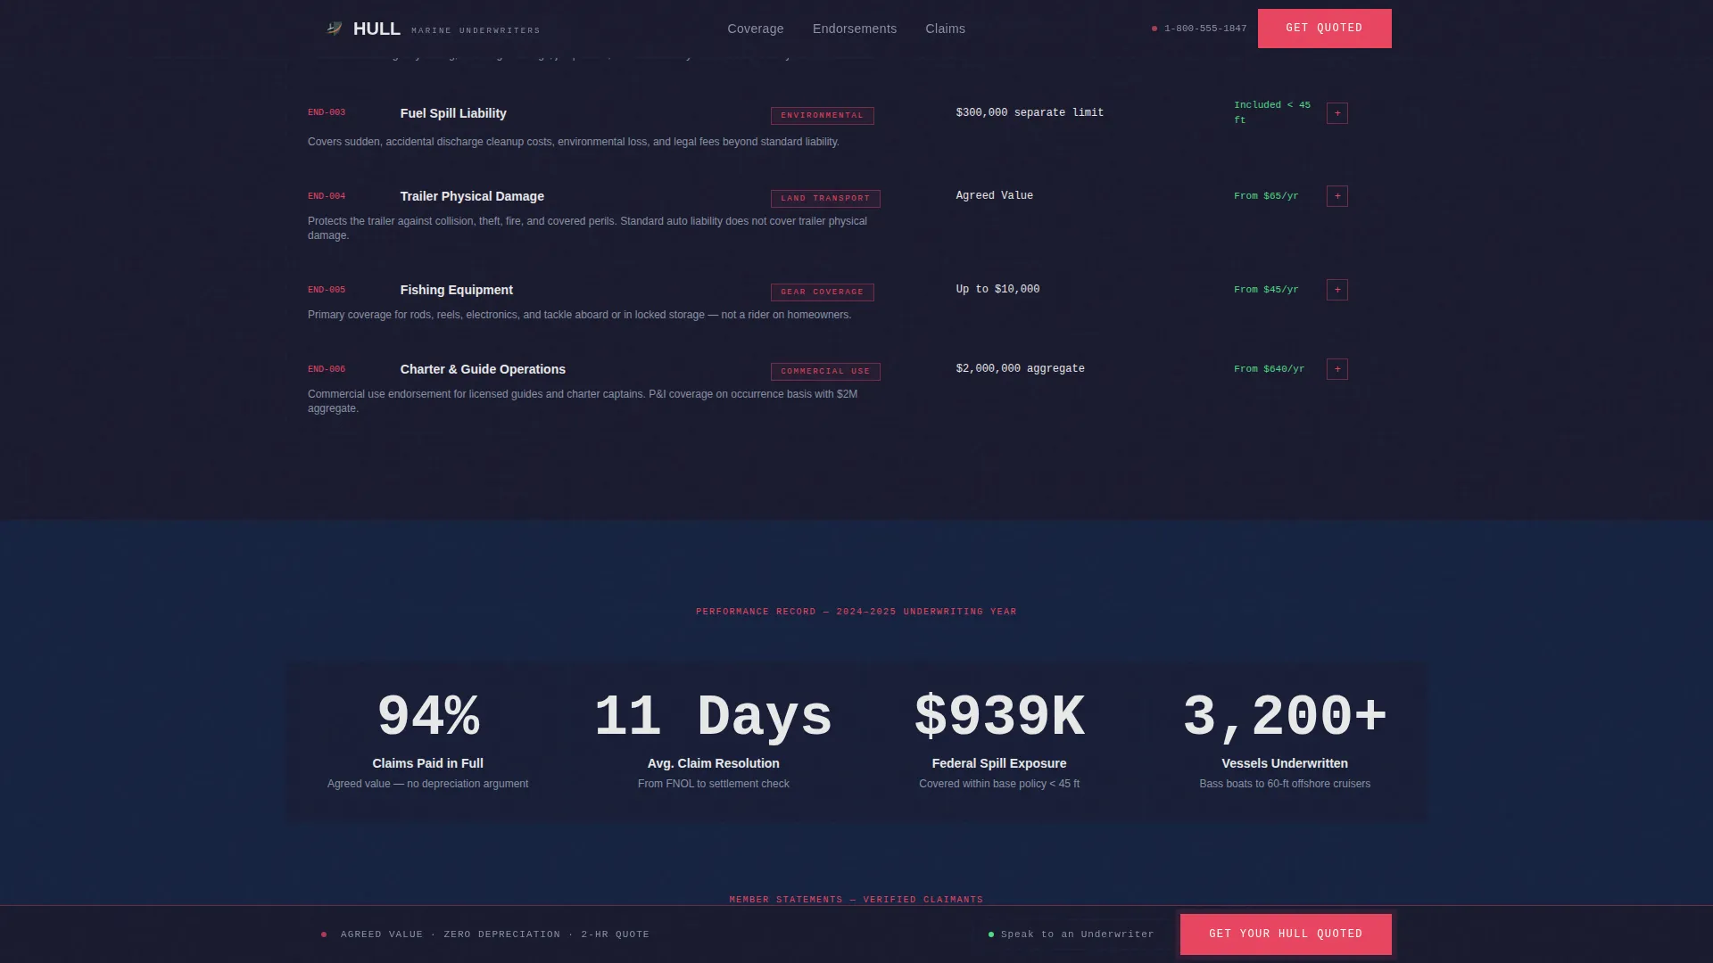Click the Federal Spill Exposure label
1713x963 pixels.
pyautogui.click(x=999, y=763)
